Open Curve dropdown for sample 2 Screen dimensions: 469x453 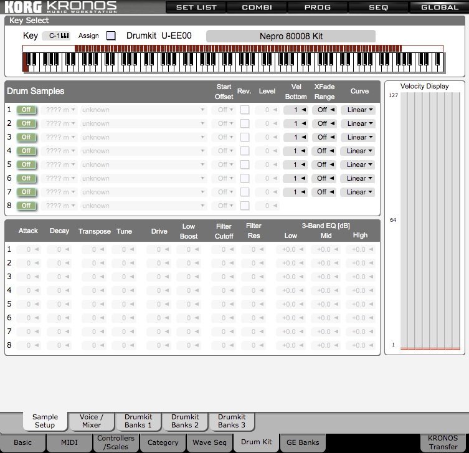click(x=358, y=123)
